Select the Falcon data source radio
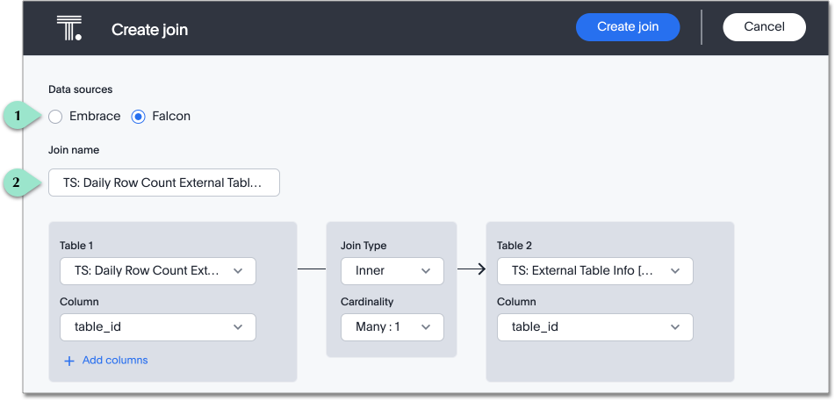 [138, 116]
